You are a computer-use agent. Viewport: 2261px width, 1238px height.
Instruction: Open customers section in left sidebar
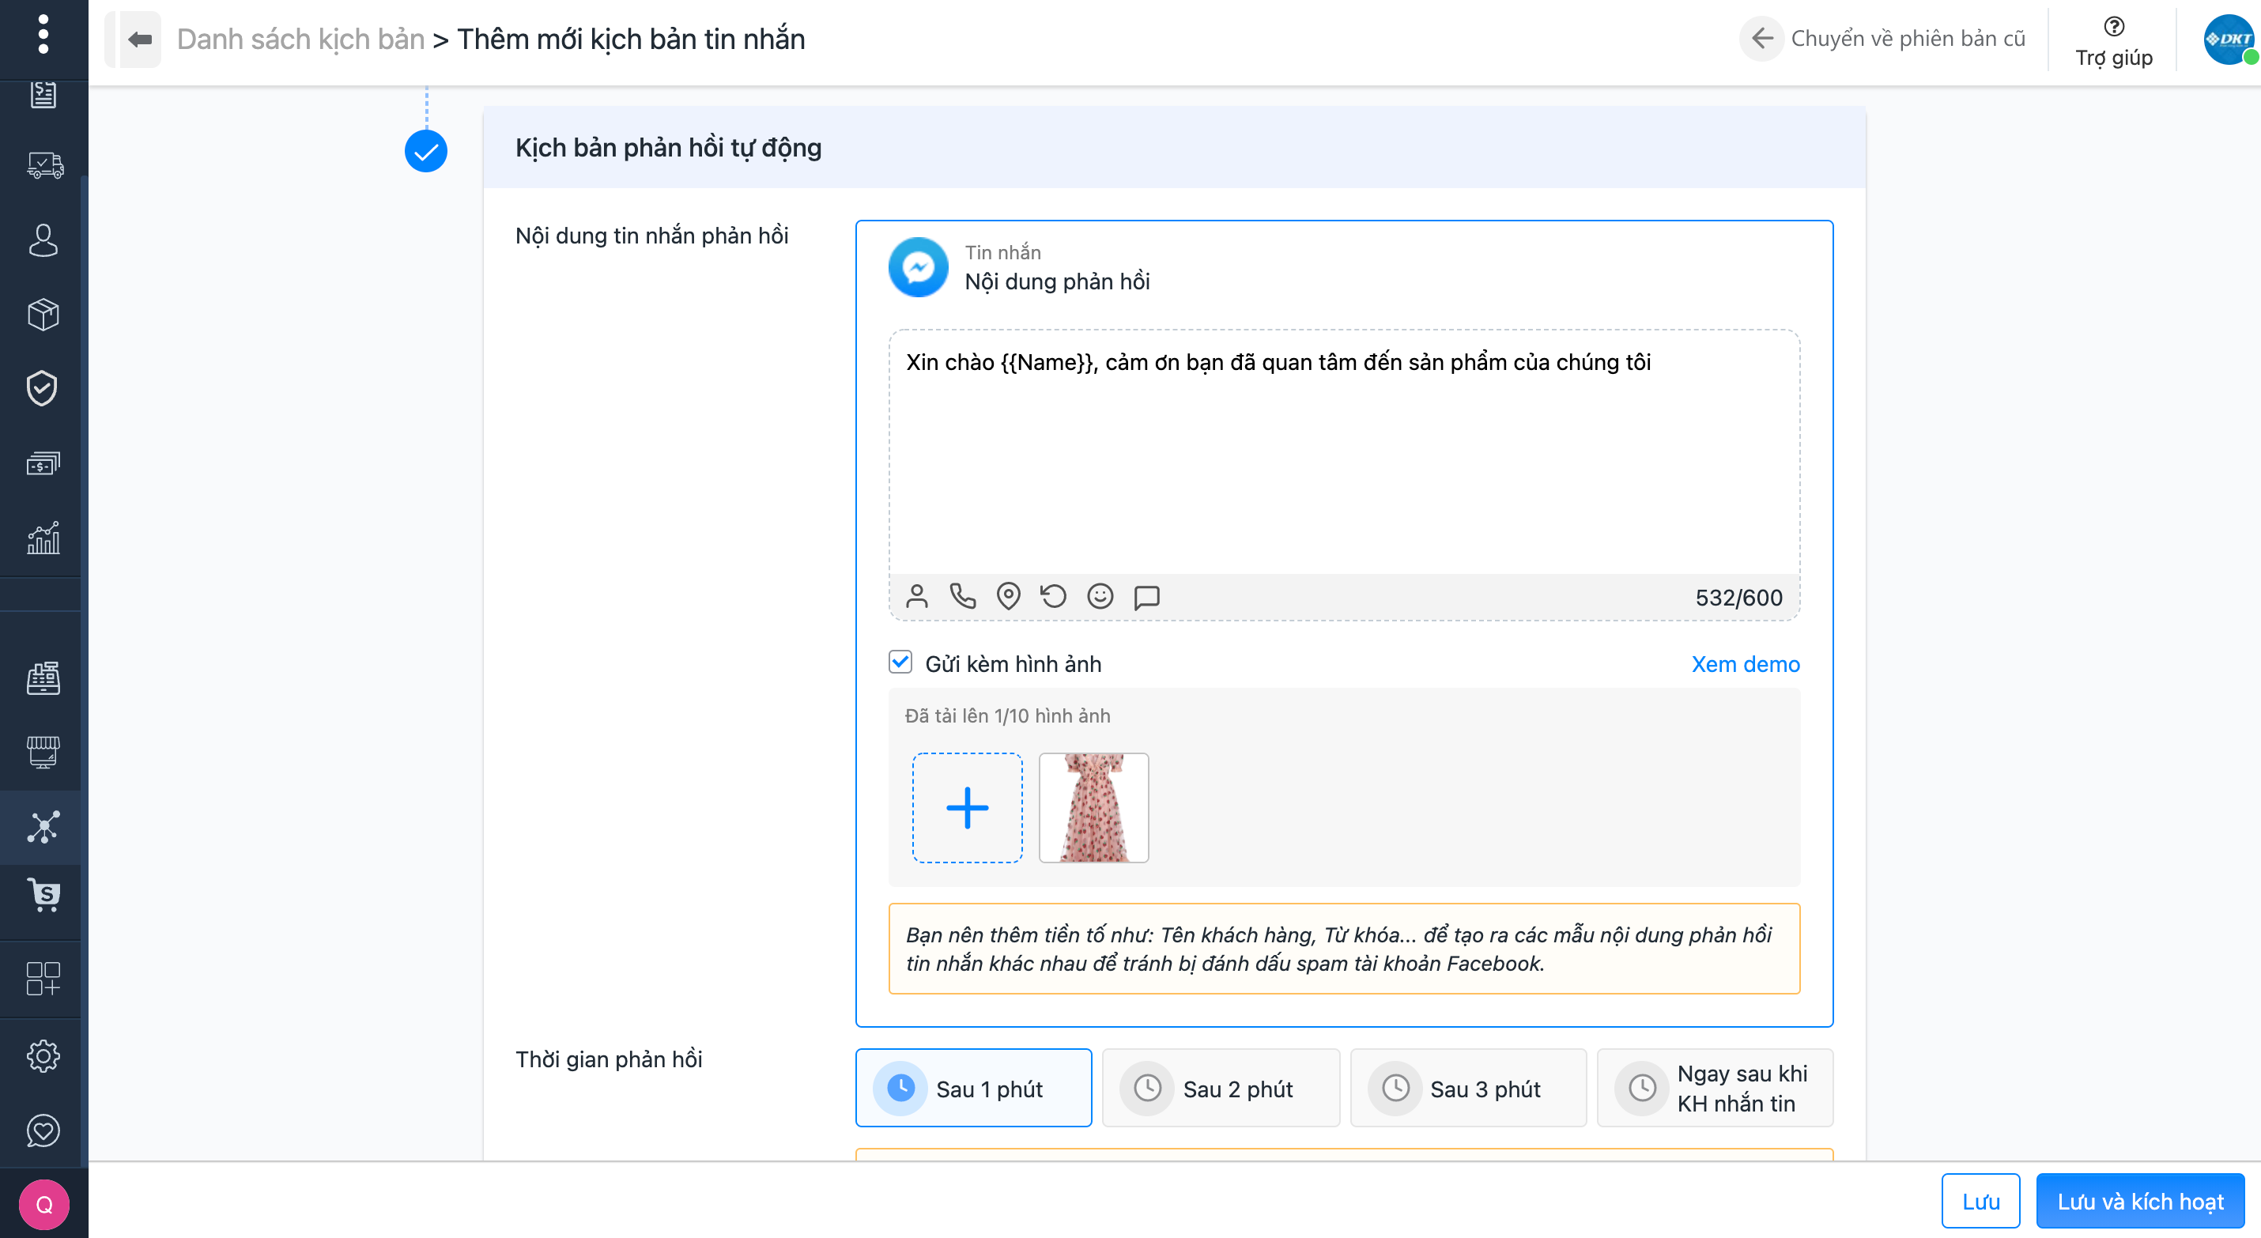coord(43,240)
